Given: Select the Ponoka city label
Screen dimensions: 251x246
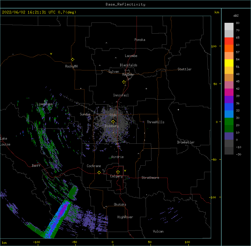Looking at the screenshot, I should pyautogui.click(x=140, y=40).
